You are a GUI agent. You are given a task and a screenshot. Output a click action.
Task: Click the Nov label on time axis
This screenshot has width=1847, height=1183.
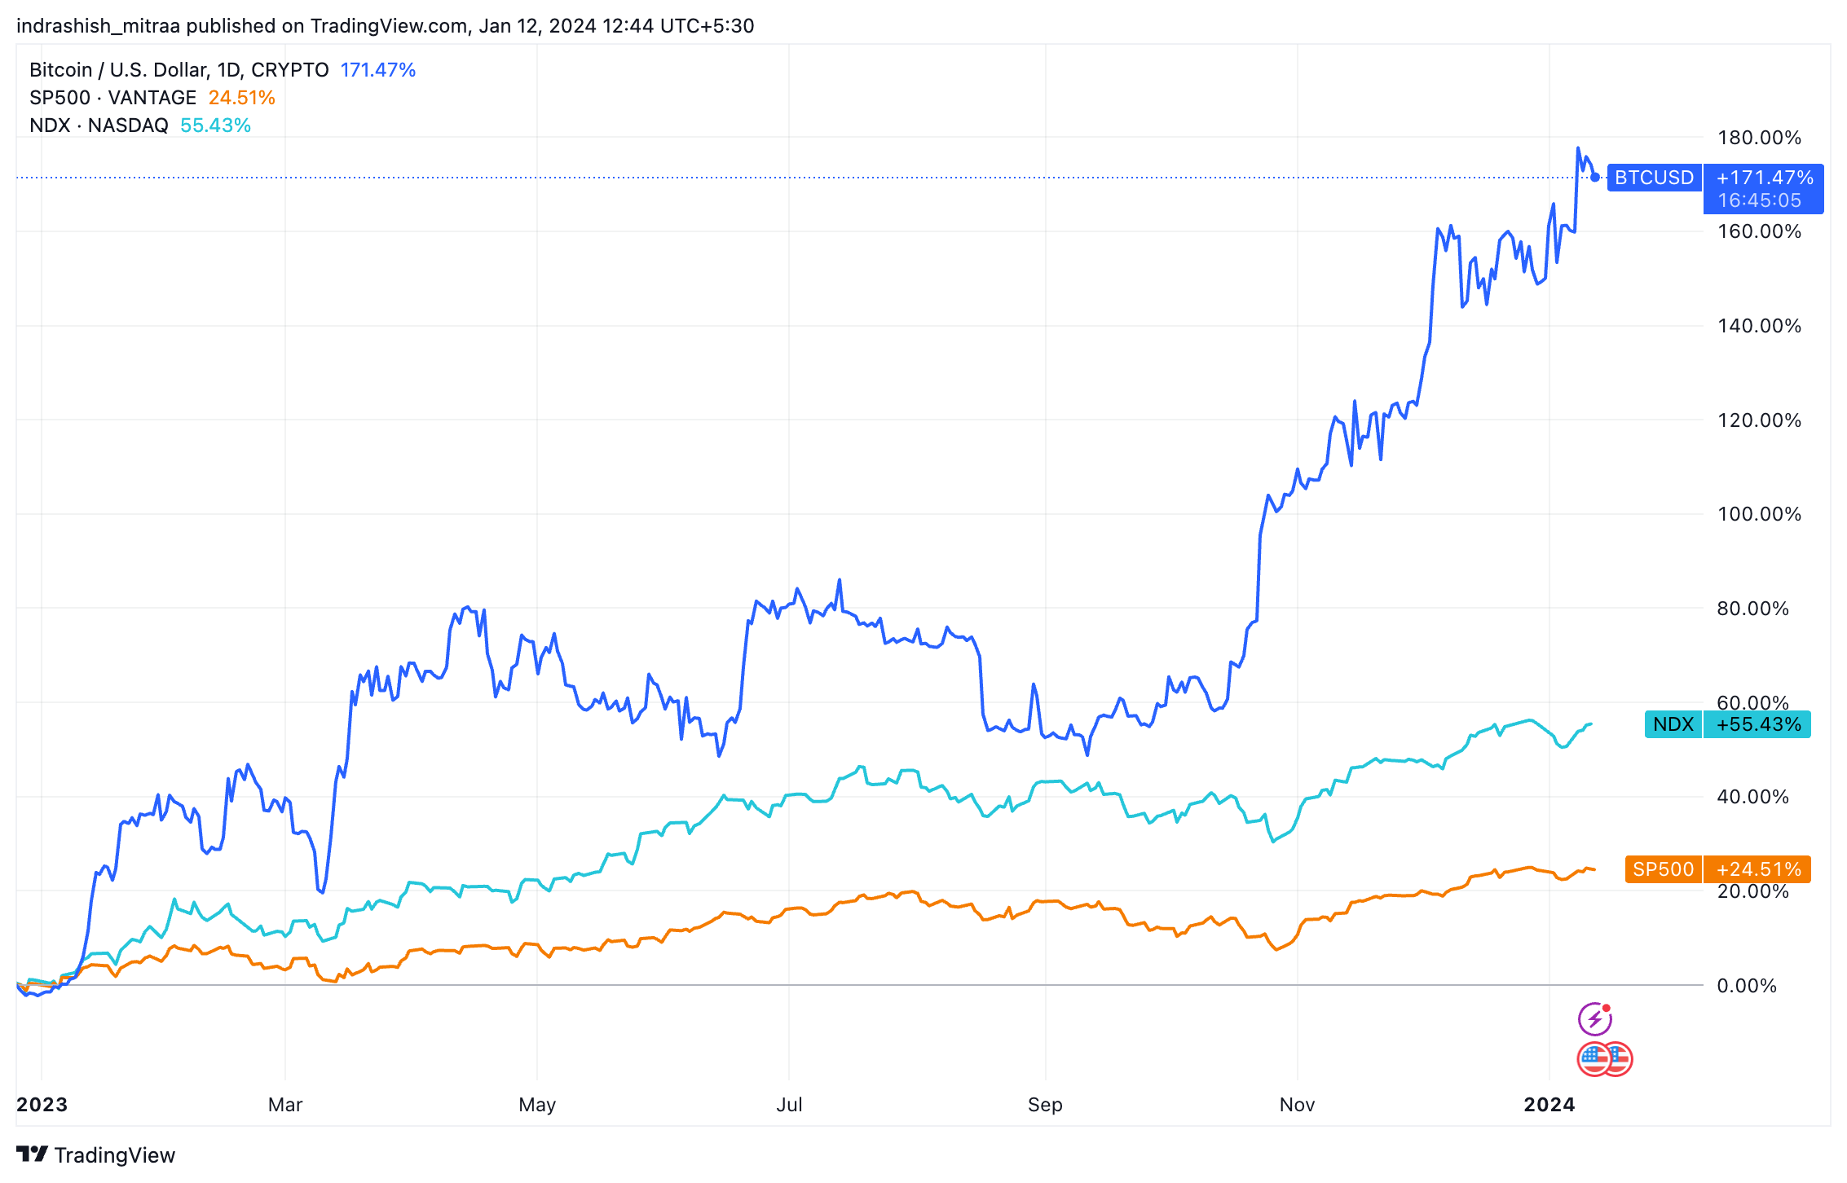point(1297,1105)
